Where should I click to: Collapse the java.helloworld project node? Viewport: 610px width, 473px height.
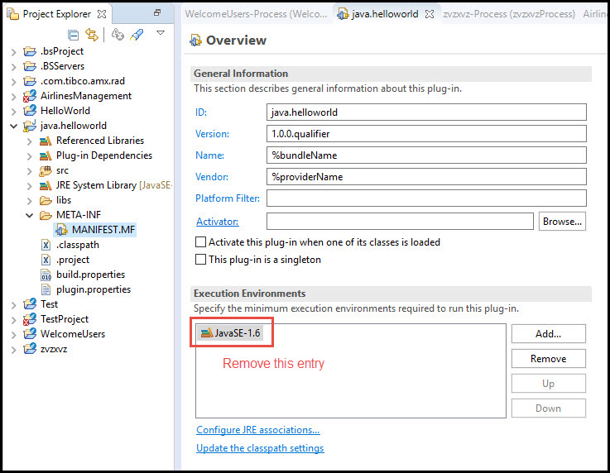[13, 126]
